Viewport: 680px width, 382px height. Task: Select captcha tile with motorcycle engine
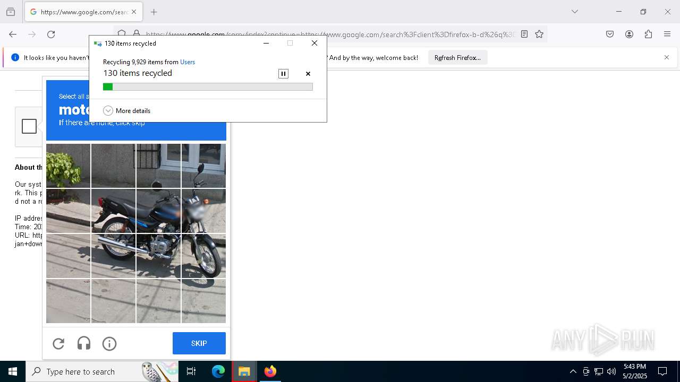(x=158, y=256)
